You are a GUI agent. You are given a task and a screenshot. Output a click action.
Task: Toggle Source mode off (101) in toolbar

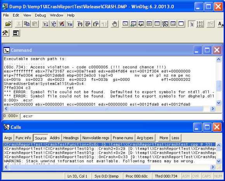pos(200,24)
